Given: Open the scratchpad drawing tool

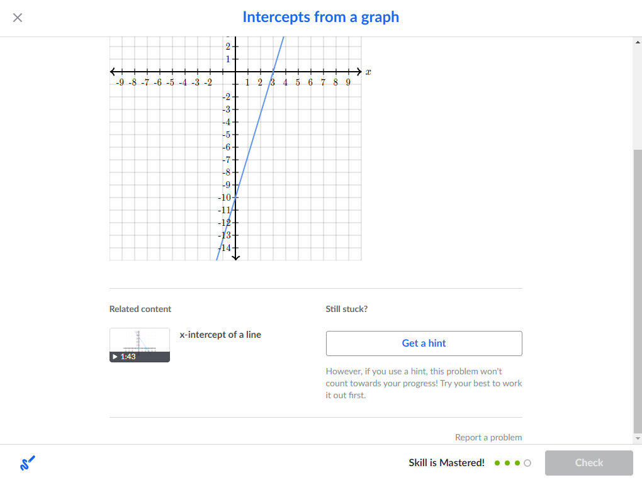Looking at the screenshot, I should tap(28, 463).
